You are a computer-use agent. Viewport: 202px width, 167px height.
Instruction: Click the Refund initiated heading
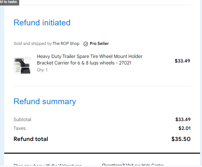tap(42, 23)
